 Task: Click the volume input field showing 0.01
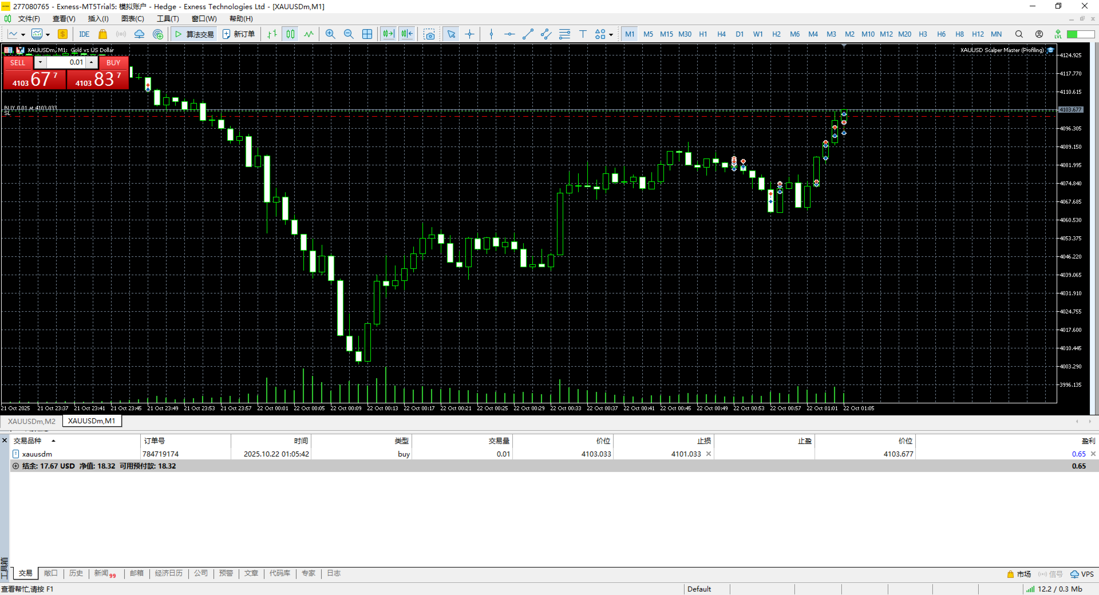point(66,62)
